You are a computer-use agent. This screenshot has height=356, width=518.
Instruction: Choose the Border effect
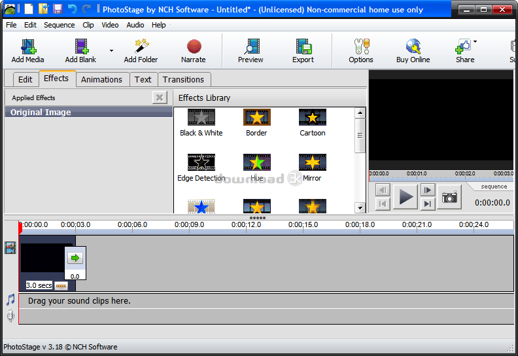point(256,122)
